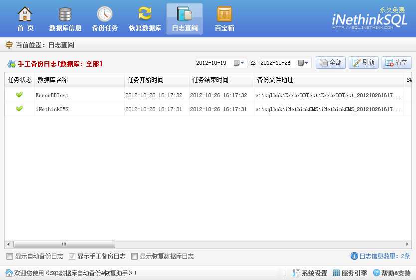Image resolution: width=416 pixels, height=280 pixels.
Task: Click start time 2012-10-26 16:17:32
Action: (x=154, y=95)
